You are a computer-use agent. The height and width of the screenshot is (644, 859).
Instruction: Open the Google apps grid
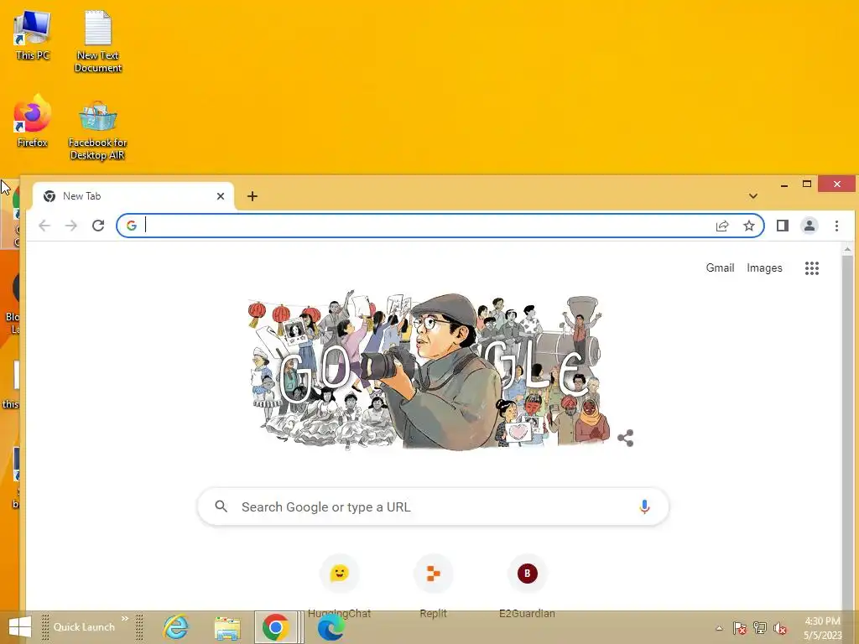tap(812, 267)
